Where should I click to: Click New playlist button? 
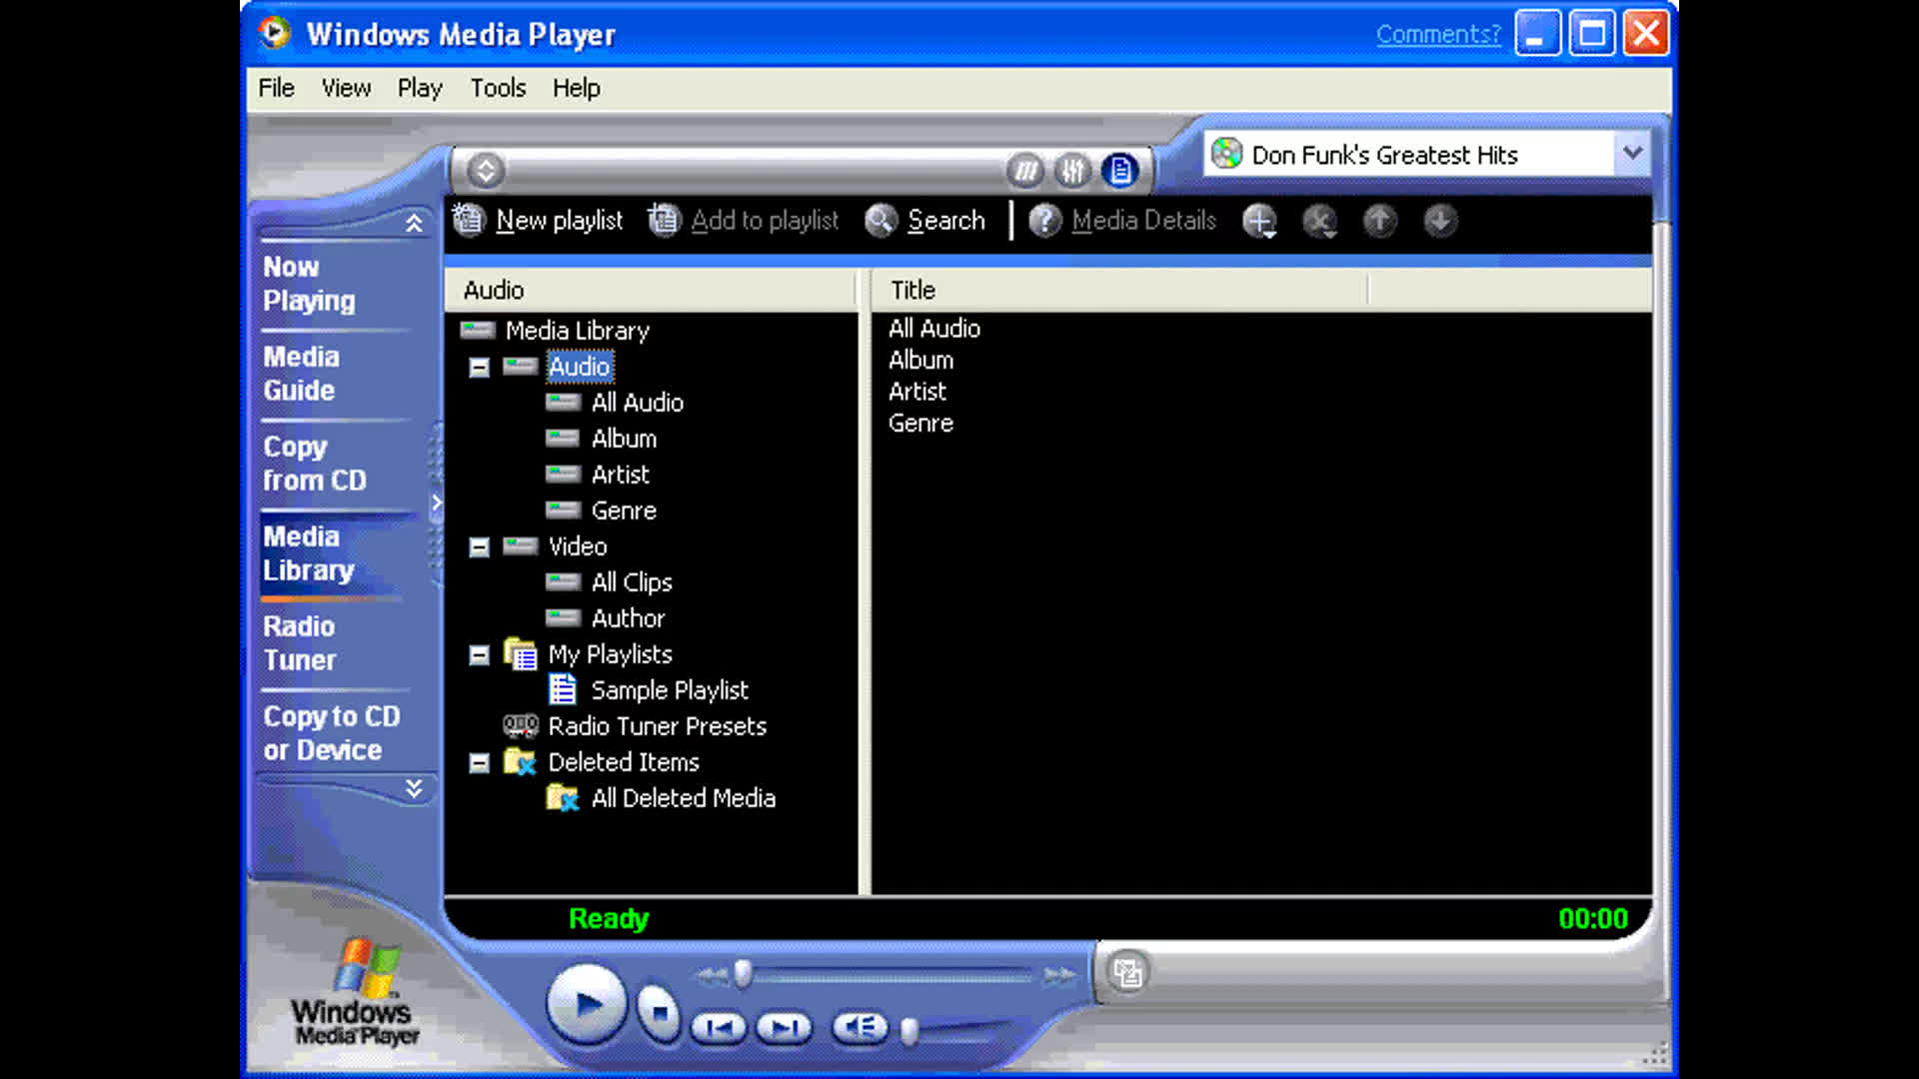pyautogui.click(x=538, y=220)
